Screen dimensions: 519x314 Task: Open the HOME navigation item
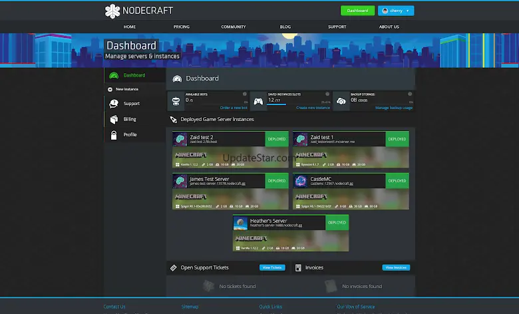point(130,27)
